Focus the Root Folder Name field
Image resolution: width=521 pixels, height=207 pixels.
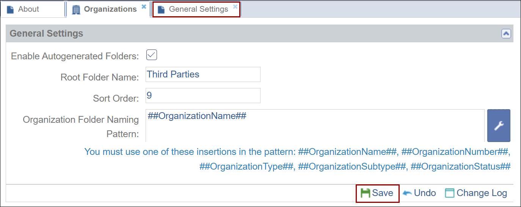click(x=203, y=74)
